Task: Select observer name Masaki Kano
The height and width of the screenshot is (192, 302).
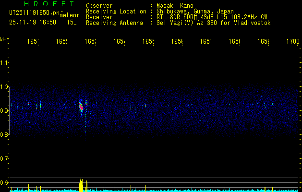Action: pos(175,5)
